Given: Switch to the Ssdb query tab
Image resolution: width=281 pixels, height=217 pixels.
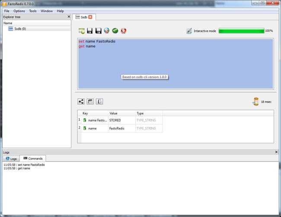Looking at the screenshot, I should (x=84, y=17).
